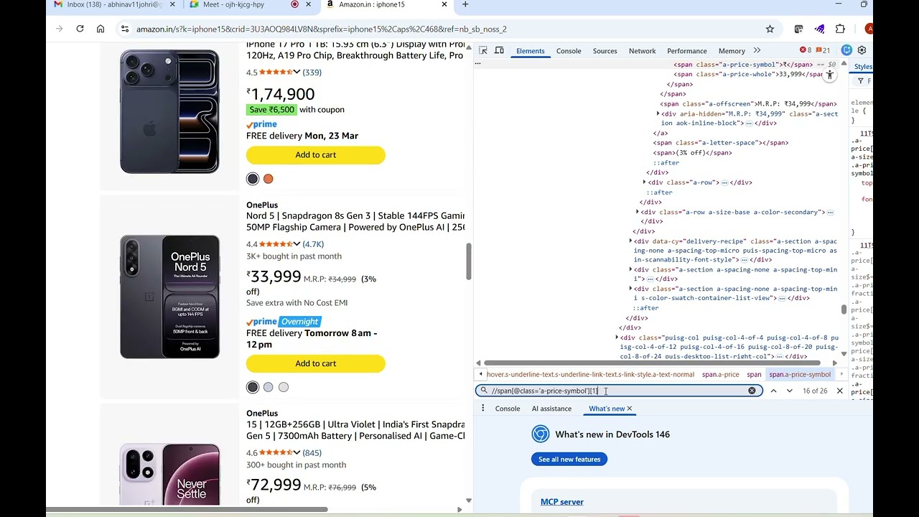Open the OnePlus Nord 5 rating popover chevron
The image size is (919, 517).
[x=297, y=244]
